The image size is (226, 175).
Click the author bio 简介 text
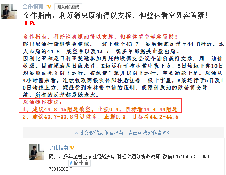pyautogui.click(x=130, y=156)
